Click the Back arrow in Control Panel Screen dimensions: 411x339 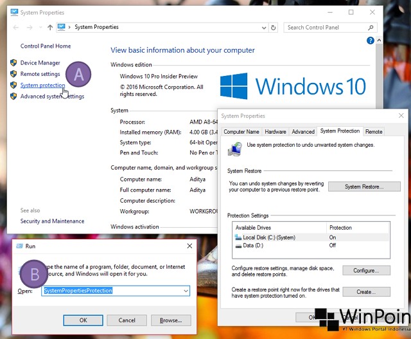tap(15, 27)
